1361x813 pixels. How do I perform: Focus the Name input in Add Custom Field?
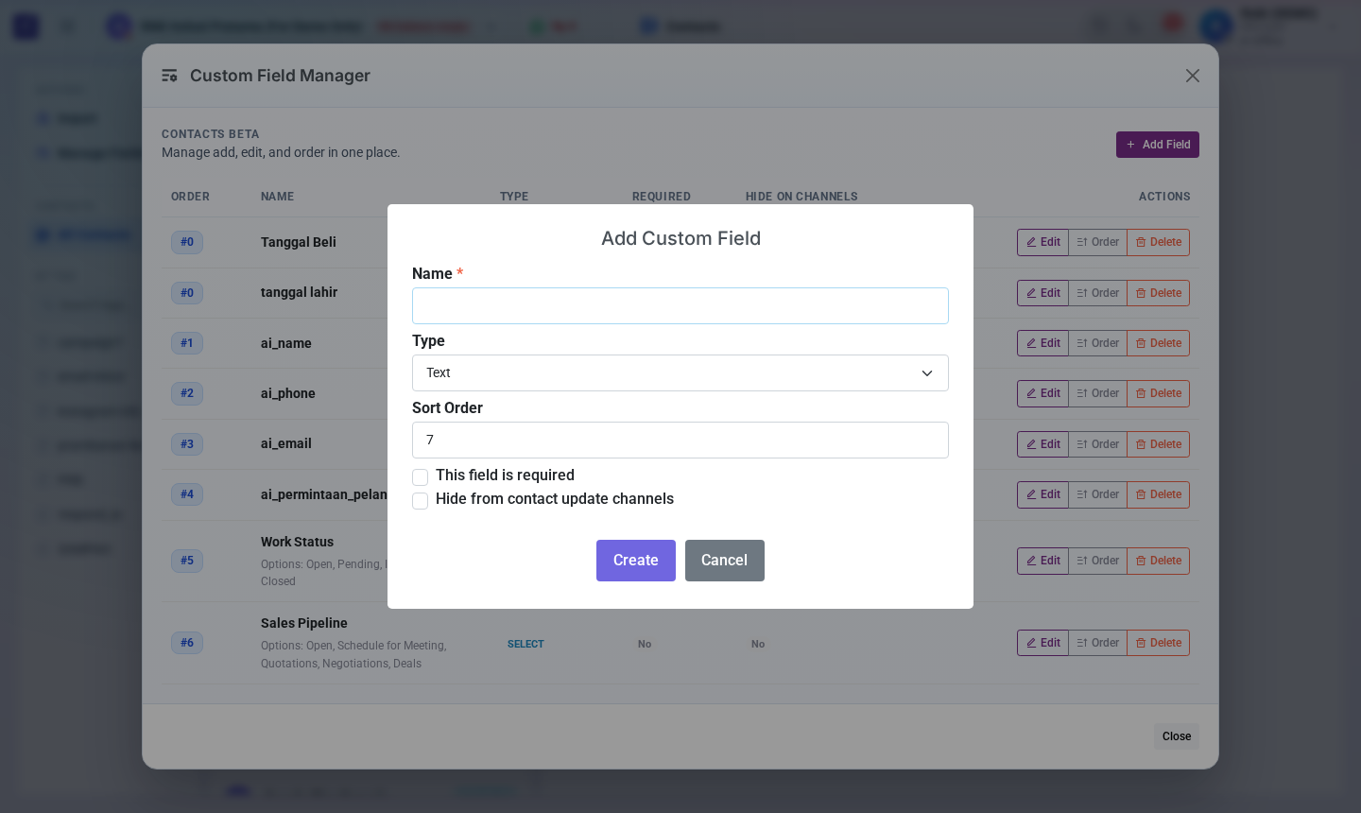click(680, 305)
